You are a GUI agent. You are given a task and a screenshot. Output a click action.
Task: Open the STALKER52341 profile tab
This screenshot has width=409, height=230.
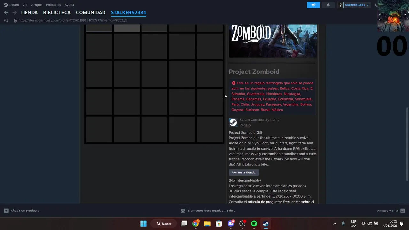click(x=128, y=13)
